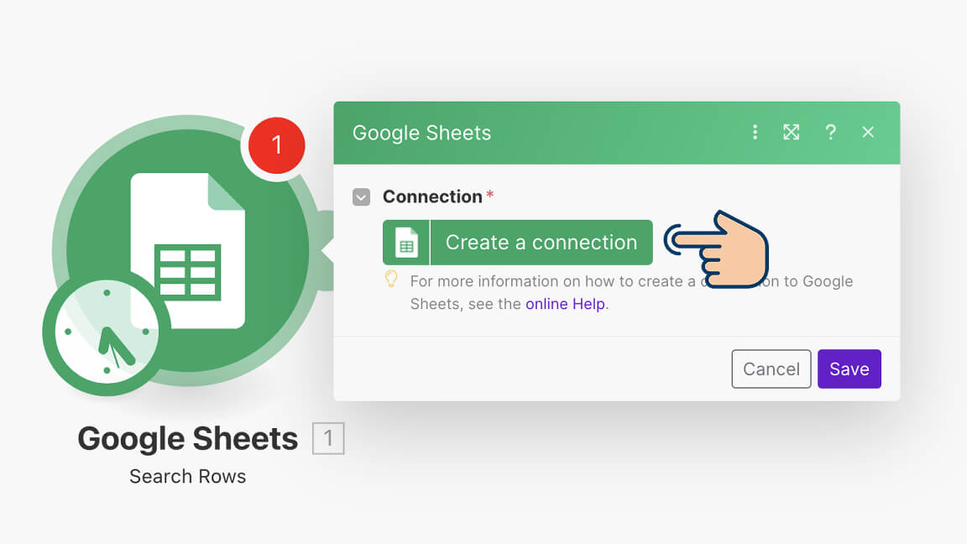Collapse the Connection section chevron

[x=362, y=196]
